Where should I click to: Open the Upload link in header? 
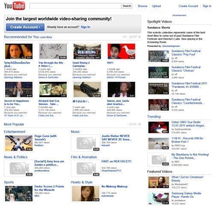[156, 6]
